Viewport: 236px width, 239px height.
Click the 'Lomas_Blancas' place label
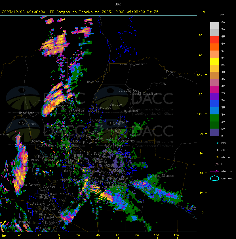pos(163,176)
